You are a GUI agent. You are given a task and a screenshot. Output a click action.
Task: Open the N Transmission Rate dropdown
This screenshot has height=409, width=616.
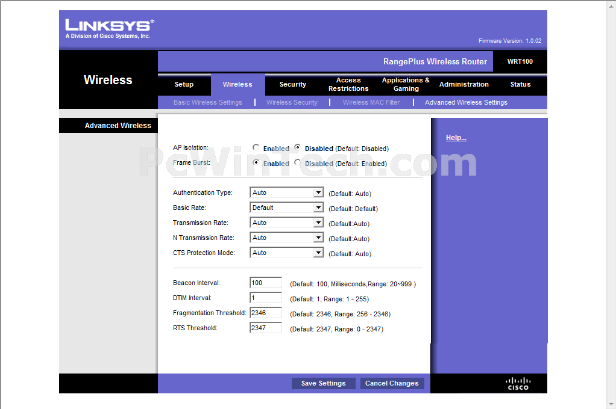(x=286, y=238)
